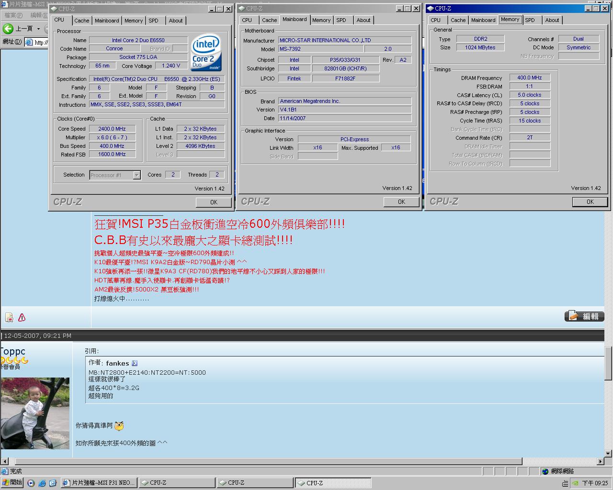Launch Windows Media Player from Quick Launch
Screen dimensions: 613x490
31,483
